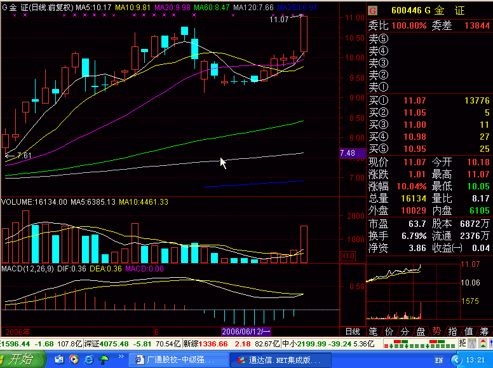
Task: Click the show desktop quick launch icon
Action: pos(59,360)
